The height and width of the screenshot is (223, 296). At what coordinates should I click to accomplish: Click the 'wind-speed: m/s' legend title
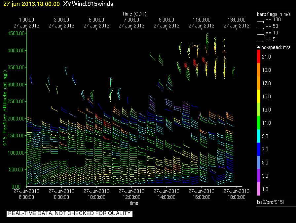274,47
